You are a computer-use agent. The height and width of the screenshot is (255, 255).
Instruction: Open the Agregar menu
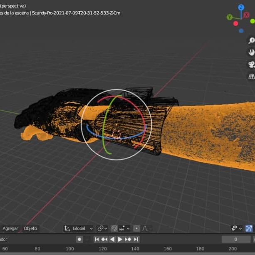click(10, 228)
